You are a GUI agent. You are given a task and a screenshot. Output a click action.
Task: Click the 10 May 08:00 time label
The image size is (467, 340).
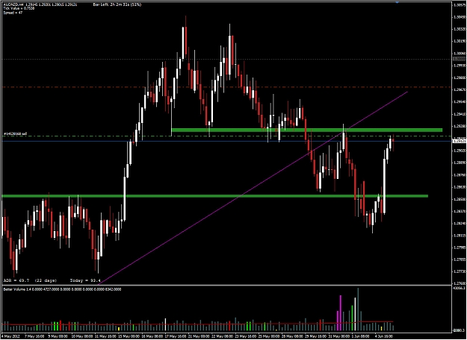(x=81, y=336)
